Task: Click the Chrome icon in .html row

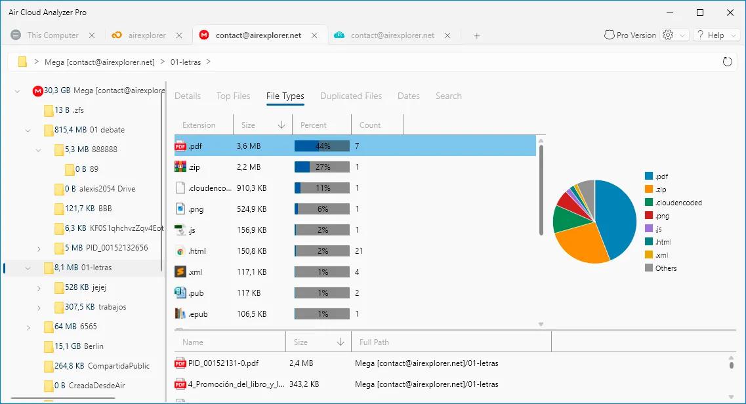Action: pyautogui.click(x=180, y=251)
